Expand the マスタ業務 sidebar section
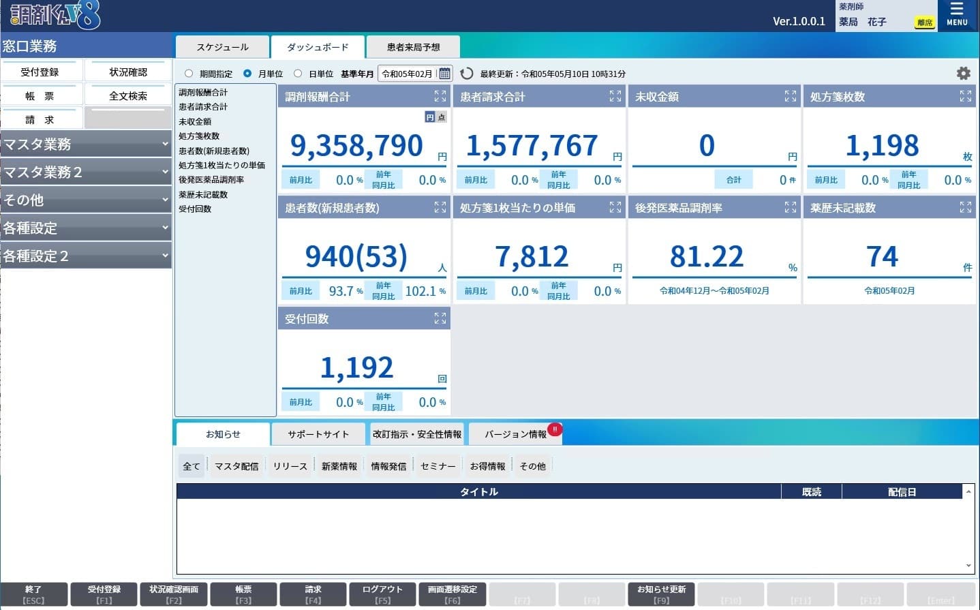Image resolution: width=980 pixels, height=610 pixels. [86, 144]
